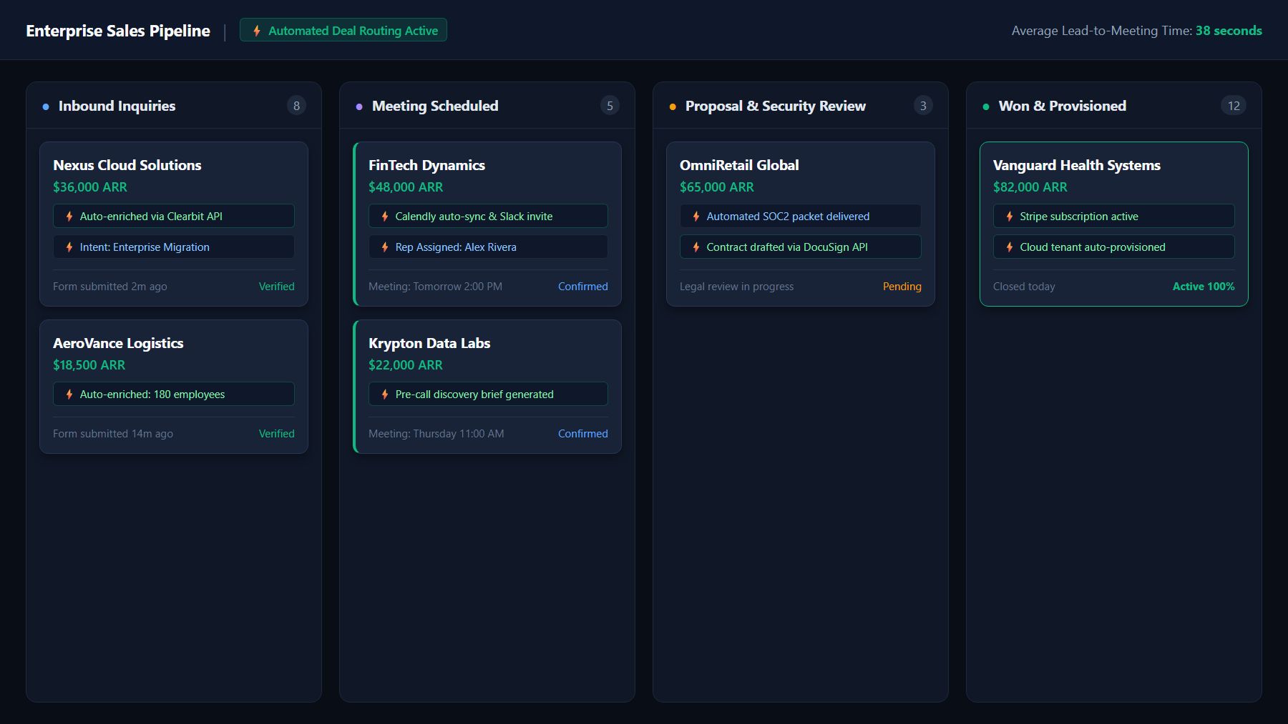Viewport: 1288px width, 724px height.
Task: Click bolt icon beside Auto-enriched: 180 employees
Action: pyautogui.click(x=69, y=394)
